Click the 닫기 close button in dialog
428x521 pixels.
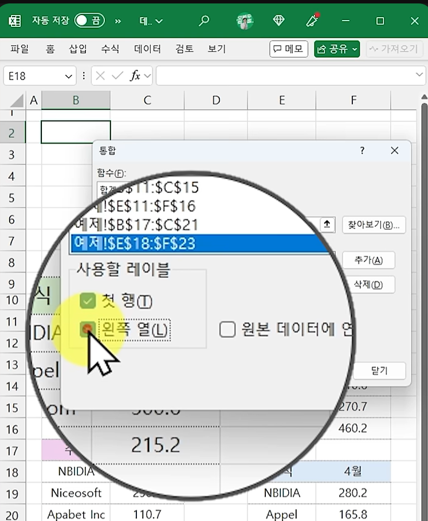click(x=379, y=371)
